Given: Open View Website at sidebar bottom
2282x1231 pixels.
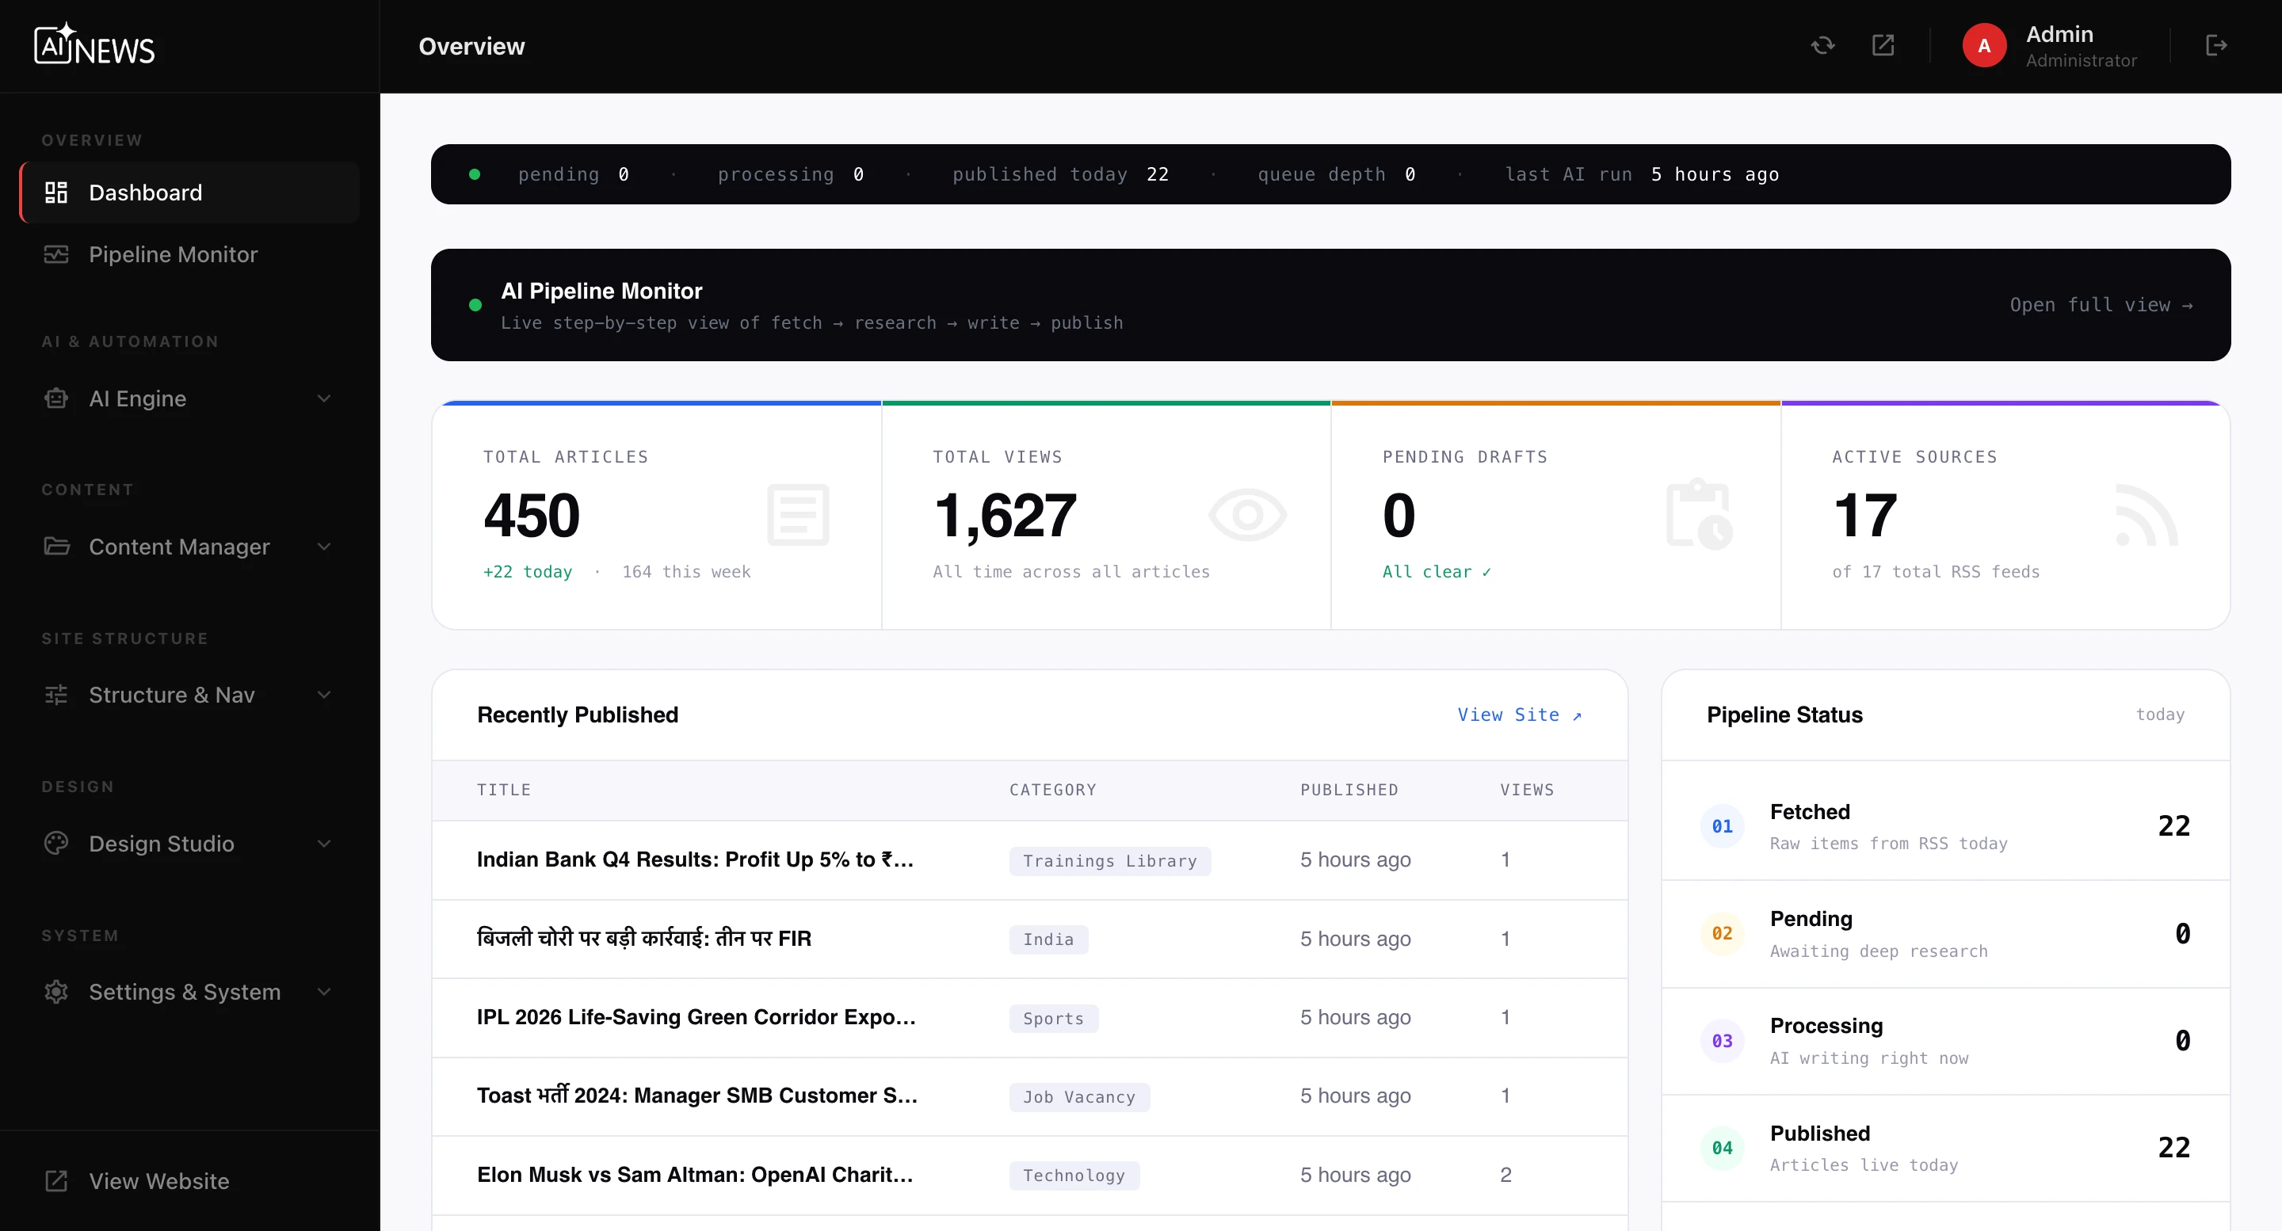Looking at the screenshot, I should 158,1180.
